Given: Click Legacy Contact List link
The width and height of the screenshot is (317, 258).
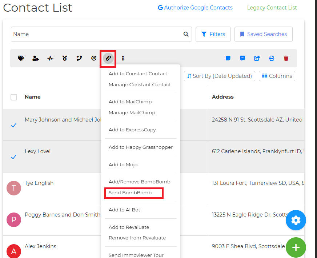Looking at the screenshot, I should pos(272,8).
